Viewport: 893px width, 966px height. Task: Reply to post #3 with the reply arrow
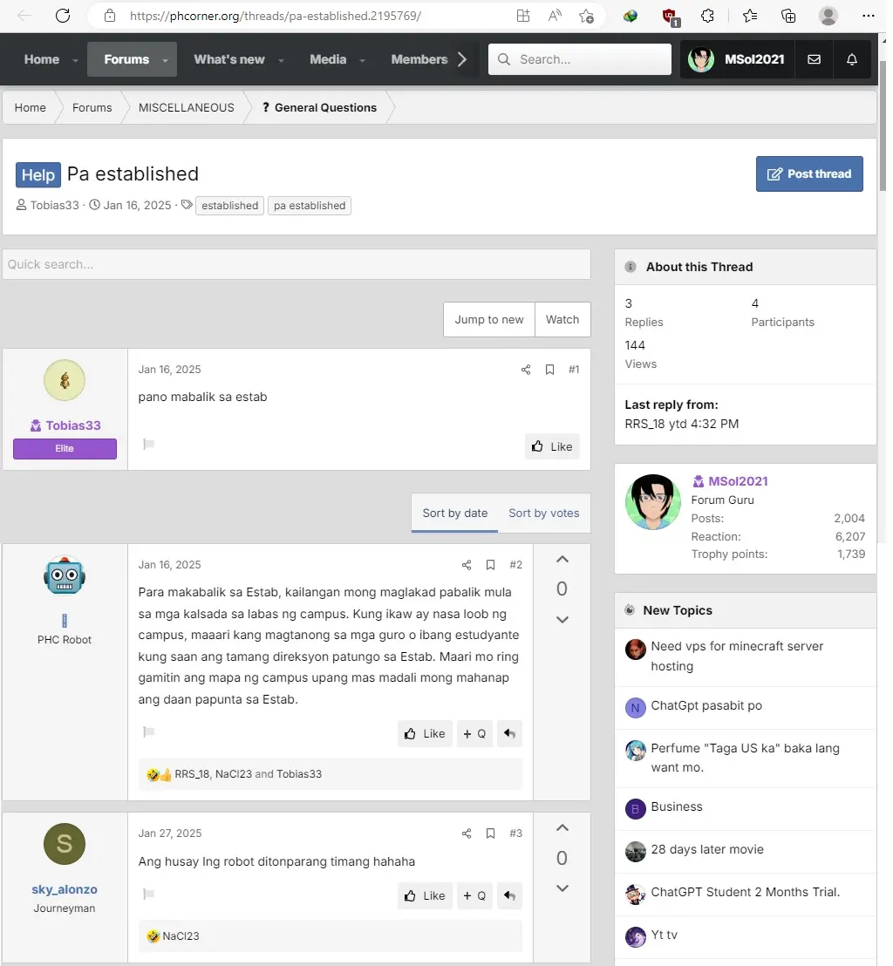coord(509,895)
